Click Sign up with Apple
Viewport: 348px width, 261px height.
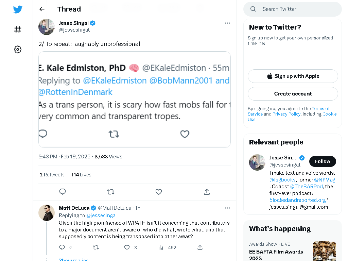click(293, 76)
